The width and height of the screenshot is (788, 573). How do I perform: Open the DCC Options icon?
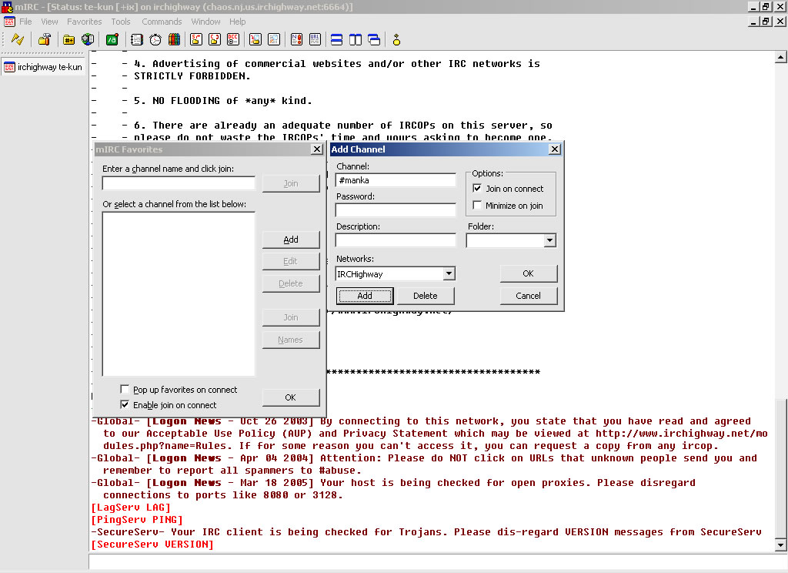(233, 39)
